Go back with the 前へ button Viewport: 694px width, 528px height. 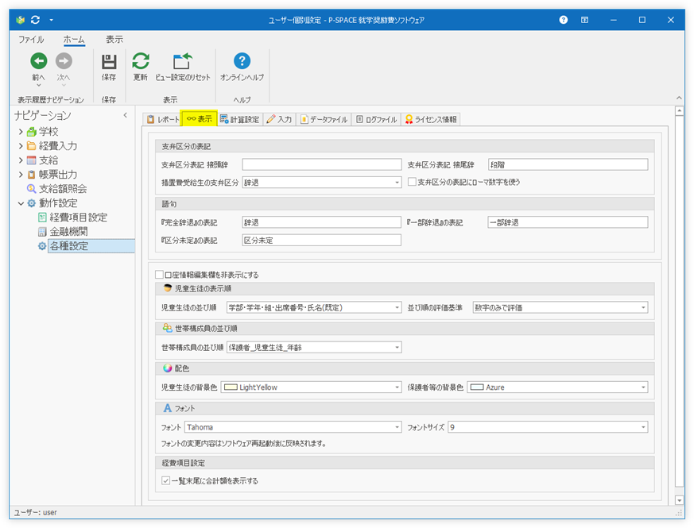(38, 67)
